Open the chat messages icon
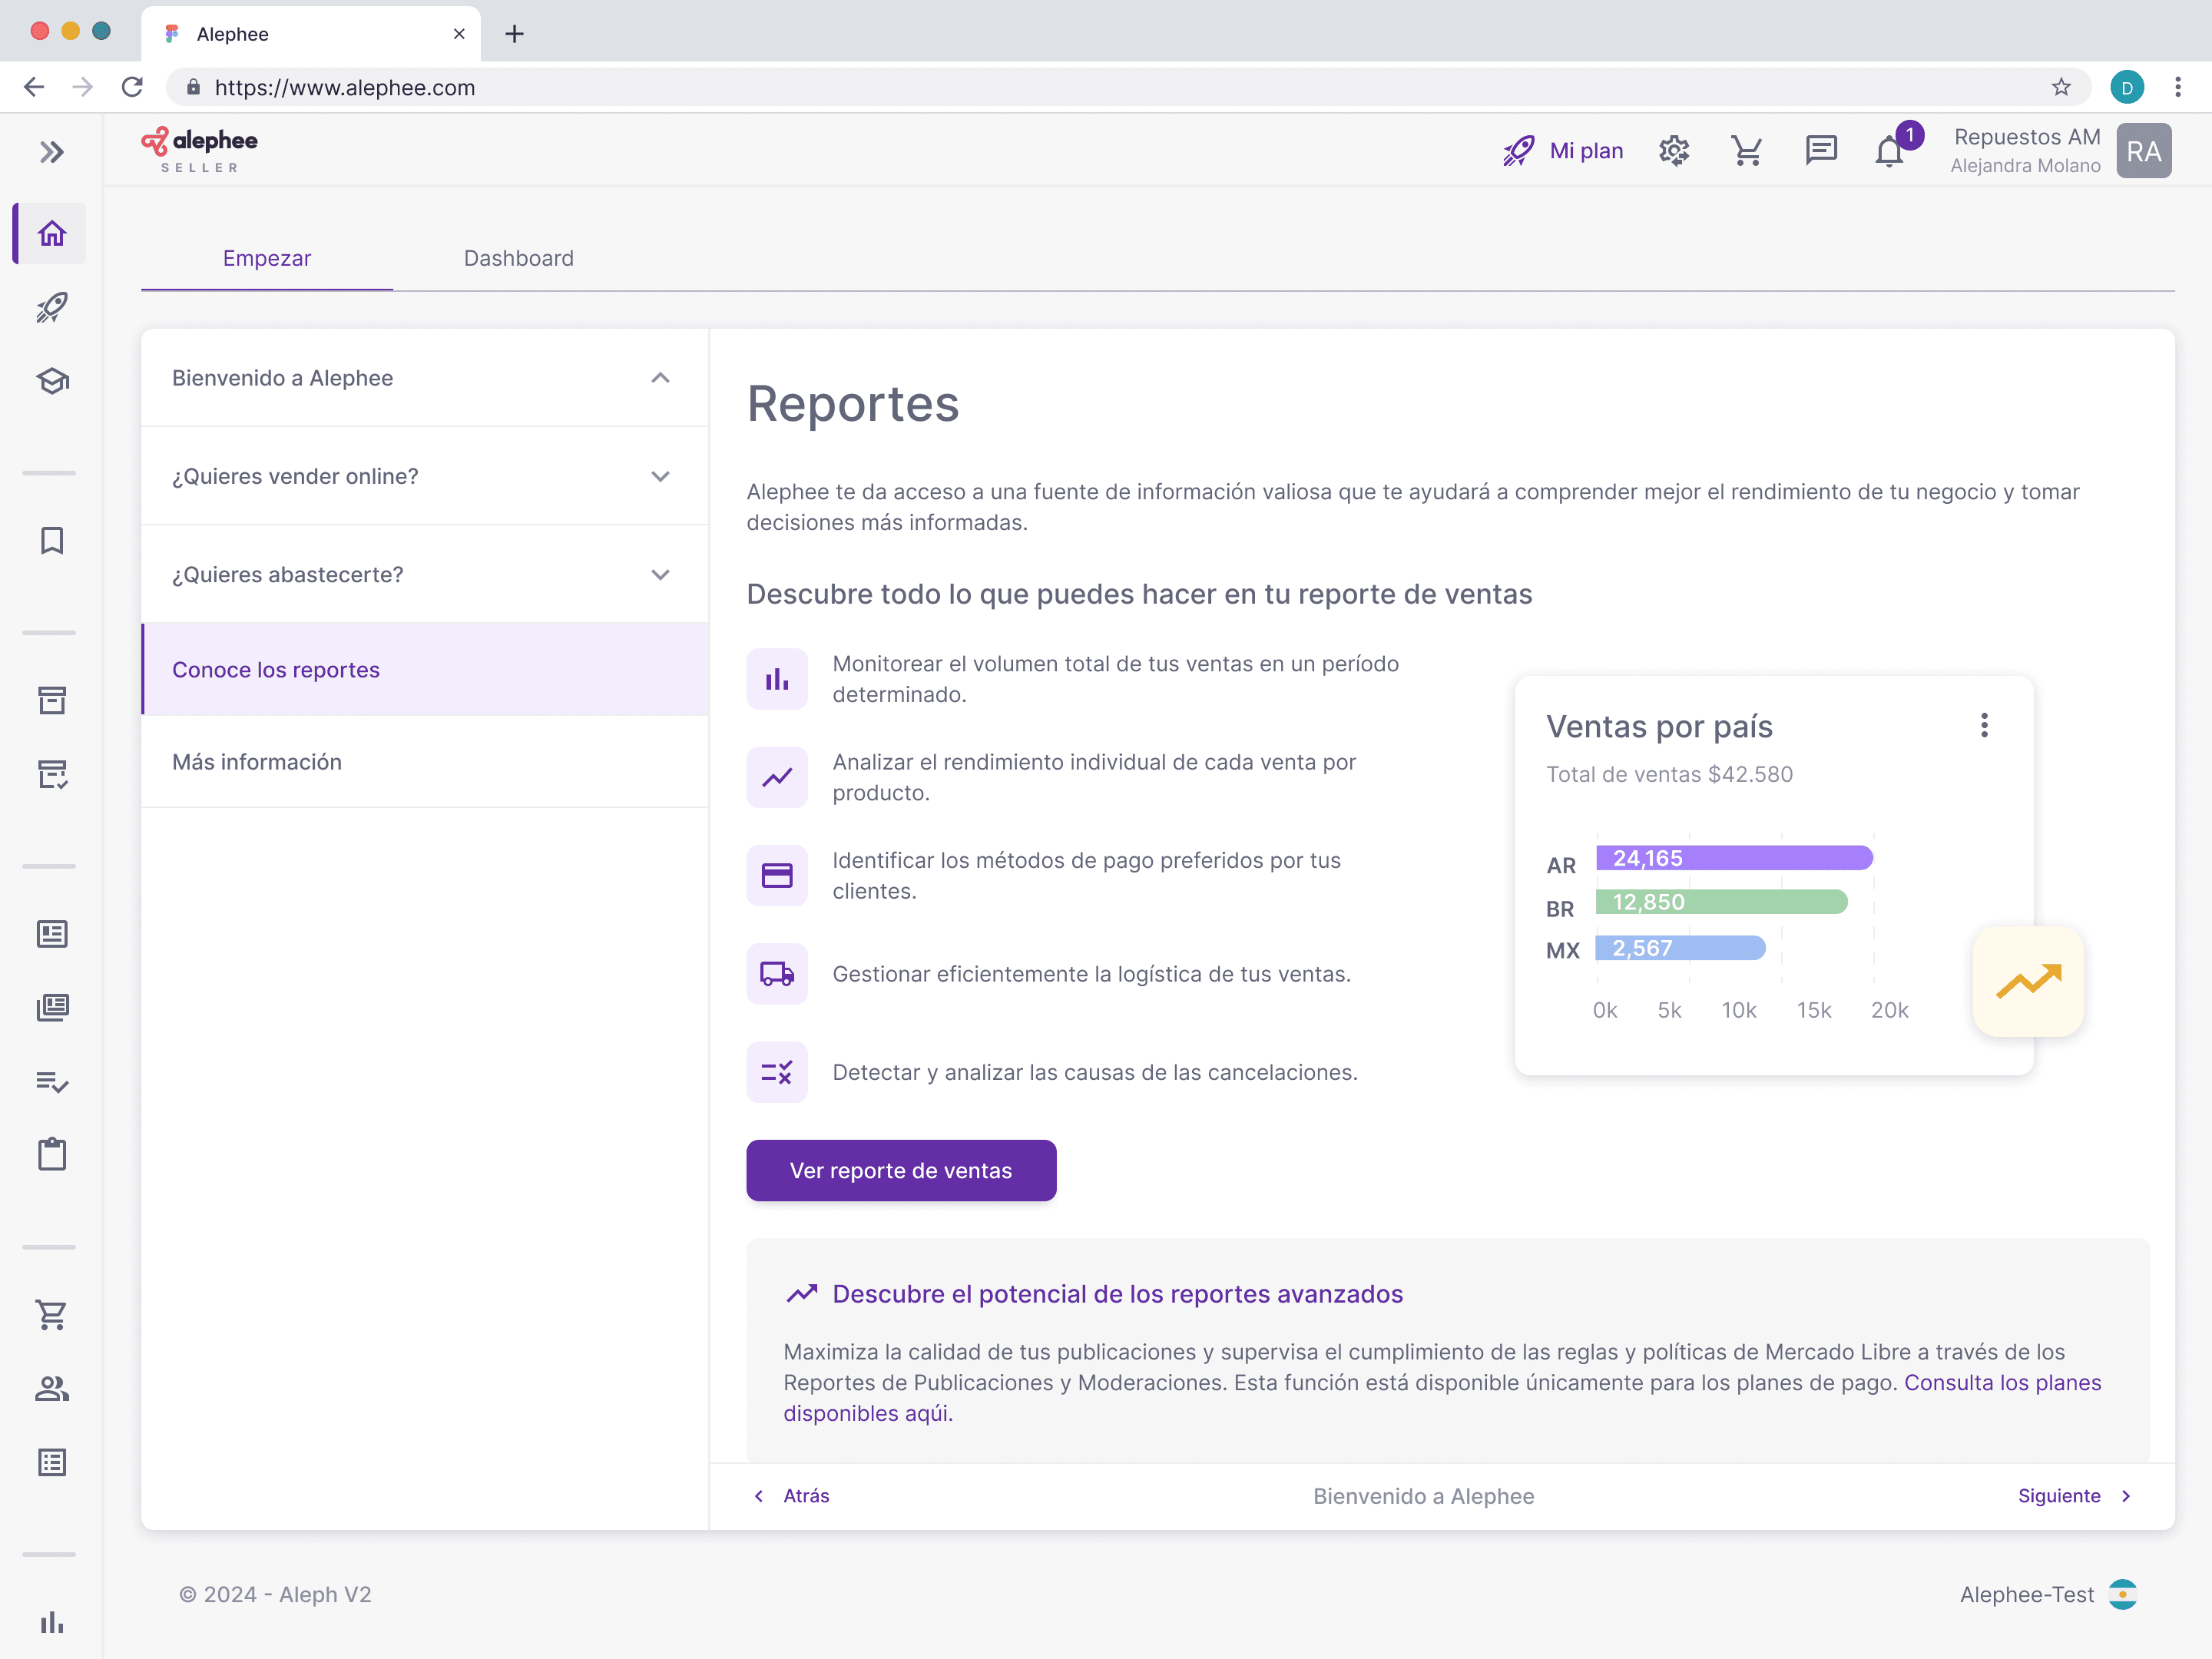The height and width of the screenshot is (1659, 2212). click(x=1820, y=151)
